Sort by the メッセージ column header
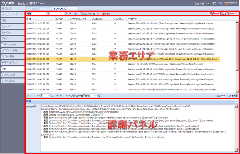The width and height of the screenshot is (240, 154). click(173, 19)
